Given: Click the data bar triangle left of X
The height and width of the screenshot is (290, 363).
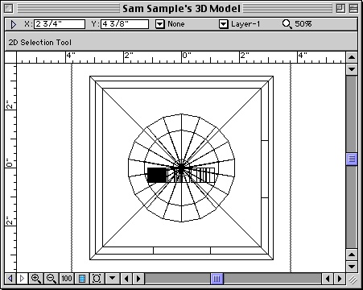Looking at the screenshot, I should point(13,24).
